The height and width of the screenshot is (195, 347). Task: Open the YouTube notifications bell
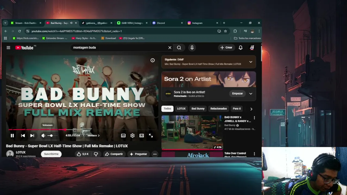coord(241,48)
